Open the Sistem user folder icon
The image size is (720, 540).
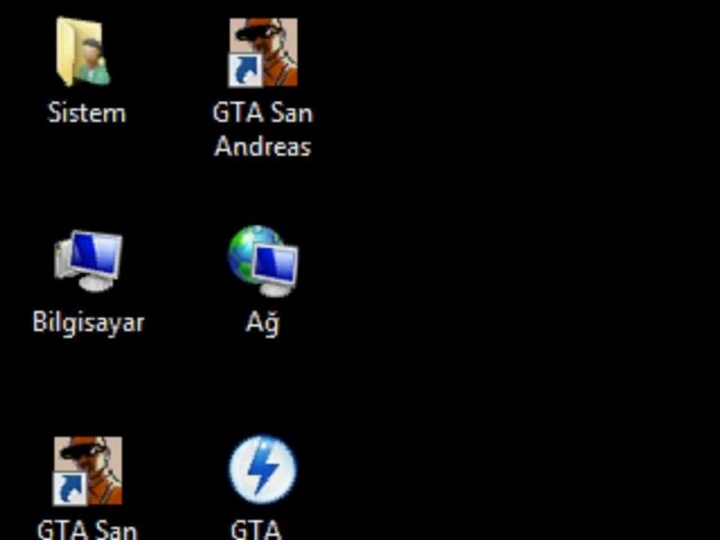click(x=83, y=52)
